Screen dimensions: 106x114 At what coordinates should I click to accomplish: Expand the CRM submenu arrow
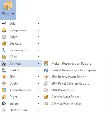38,57
